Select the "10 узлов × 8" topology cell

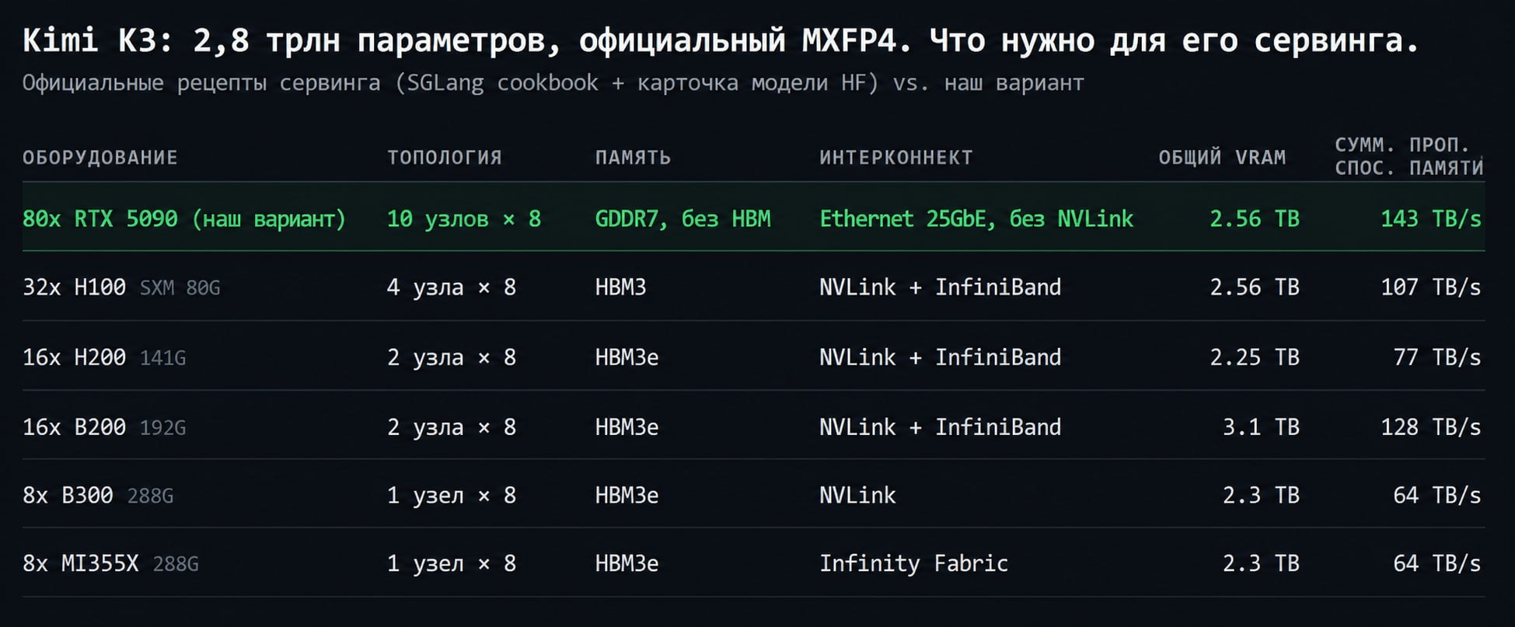(464, 219)
